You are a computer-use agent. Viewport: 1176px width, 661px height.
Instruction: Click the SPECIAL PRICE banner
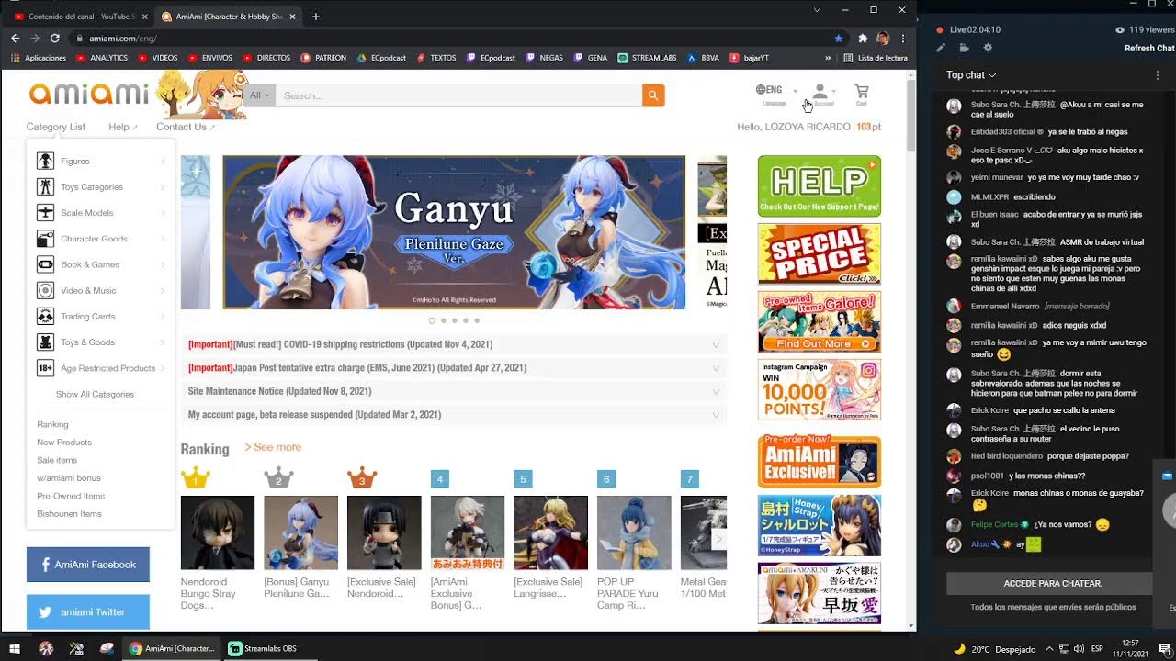pos(819,254)
